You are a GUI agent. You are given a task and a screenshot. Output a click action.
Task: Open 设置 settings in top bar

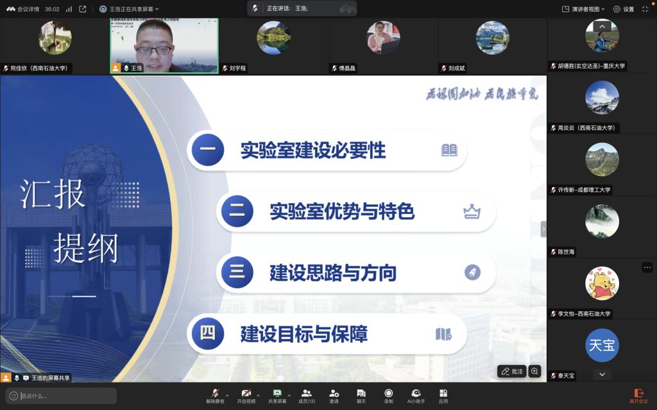coord(623,9)
